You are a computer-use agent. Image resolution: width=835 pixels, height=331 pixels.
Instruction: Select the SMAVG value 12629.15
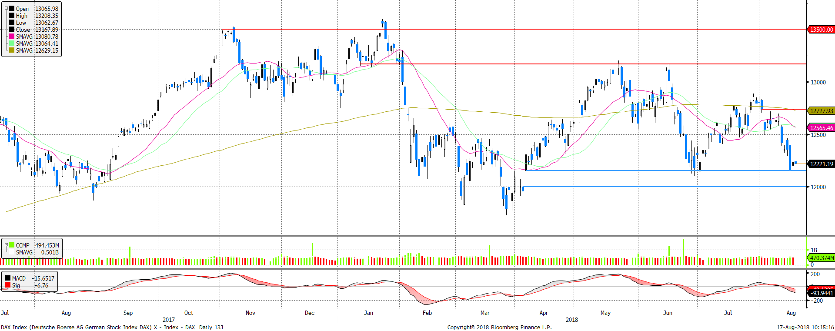(47, 50)
